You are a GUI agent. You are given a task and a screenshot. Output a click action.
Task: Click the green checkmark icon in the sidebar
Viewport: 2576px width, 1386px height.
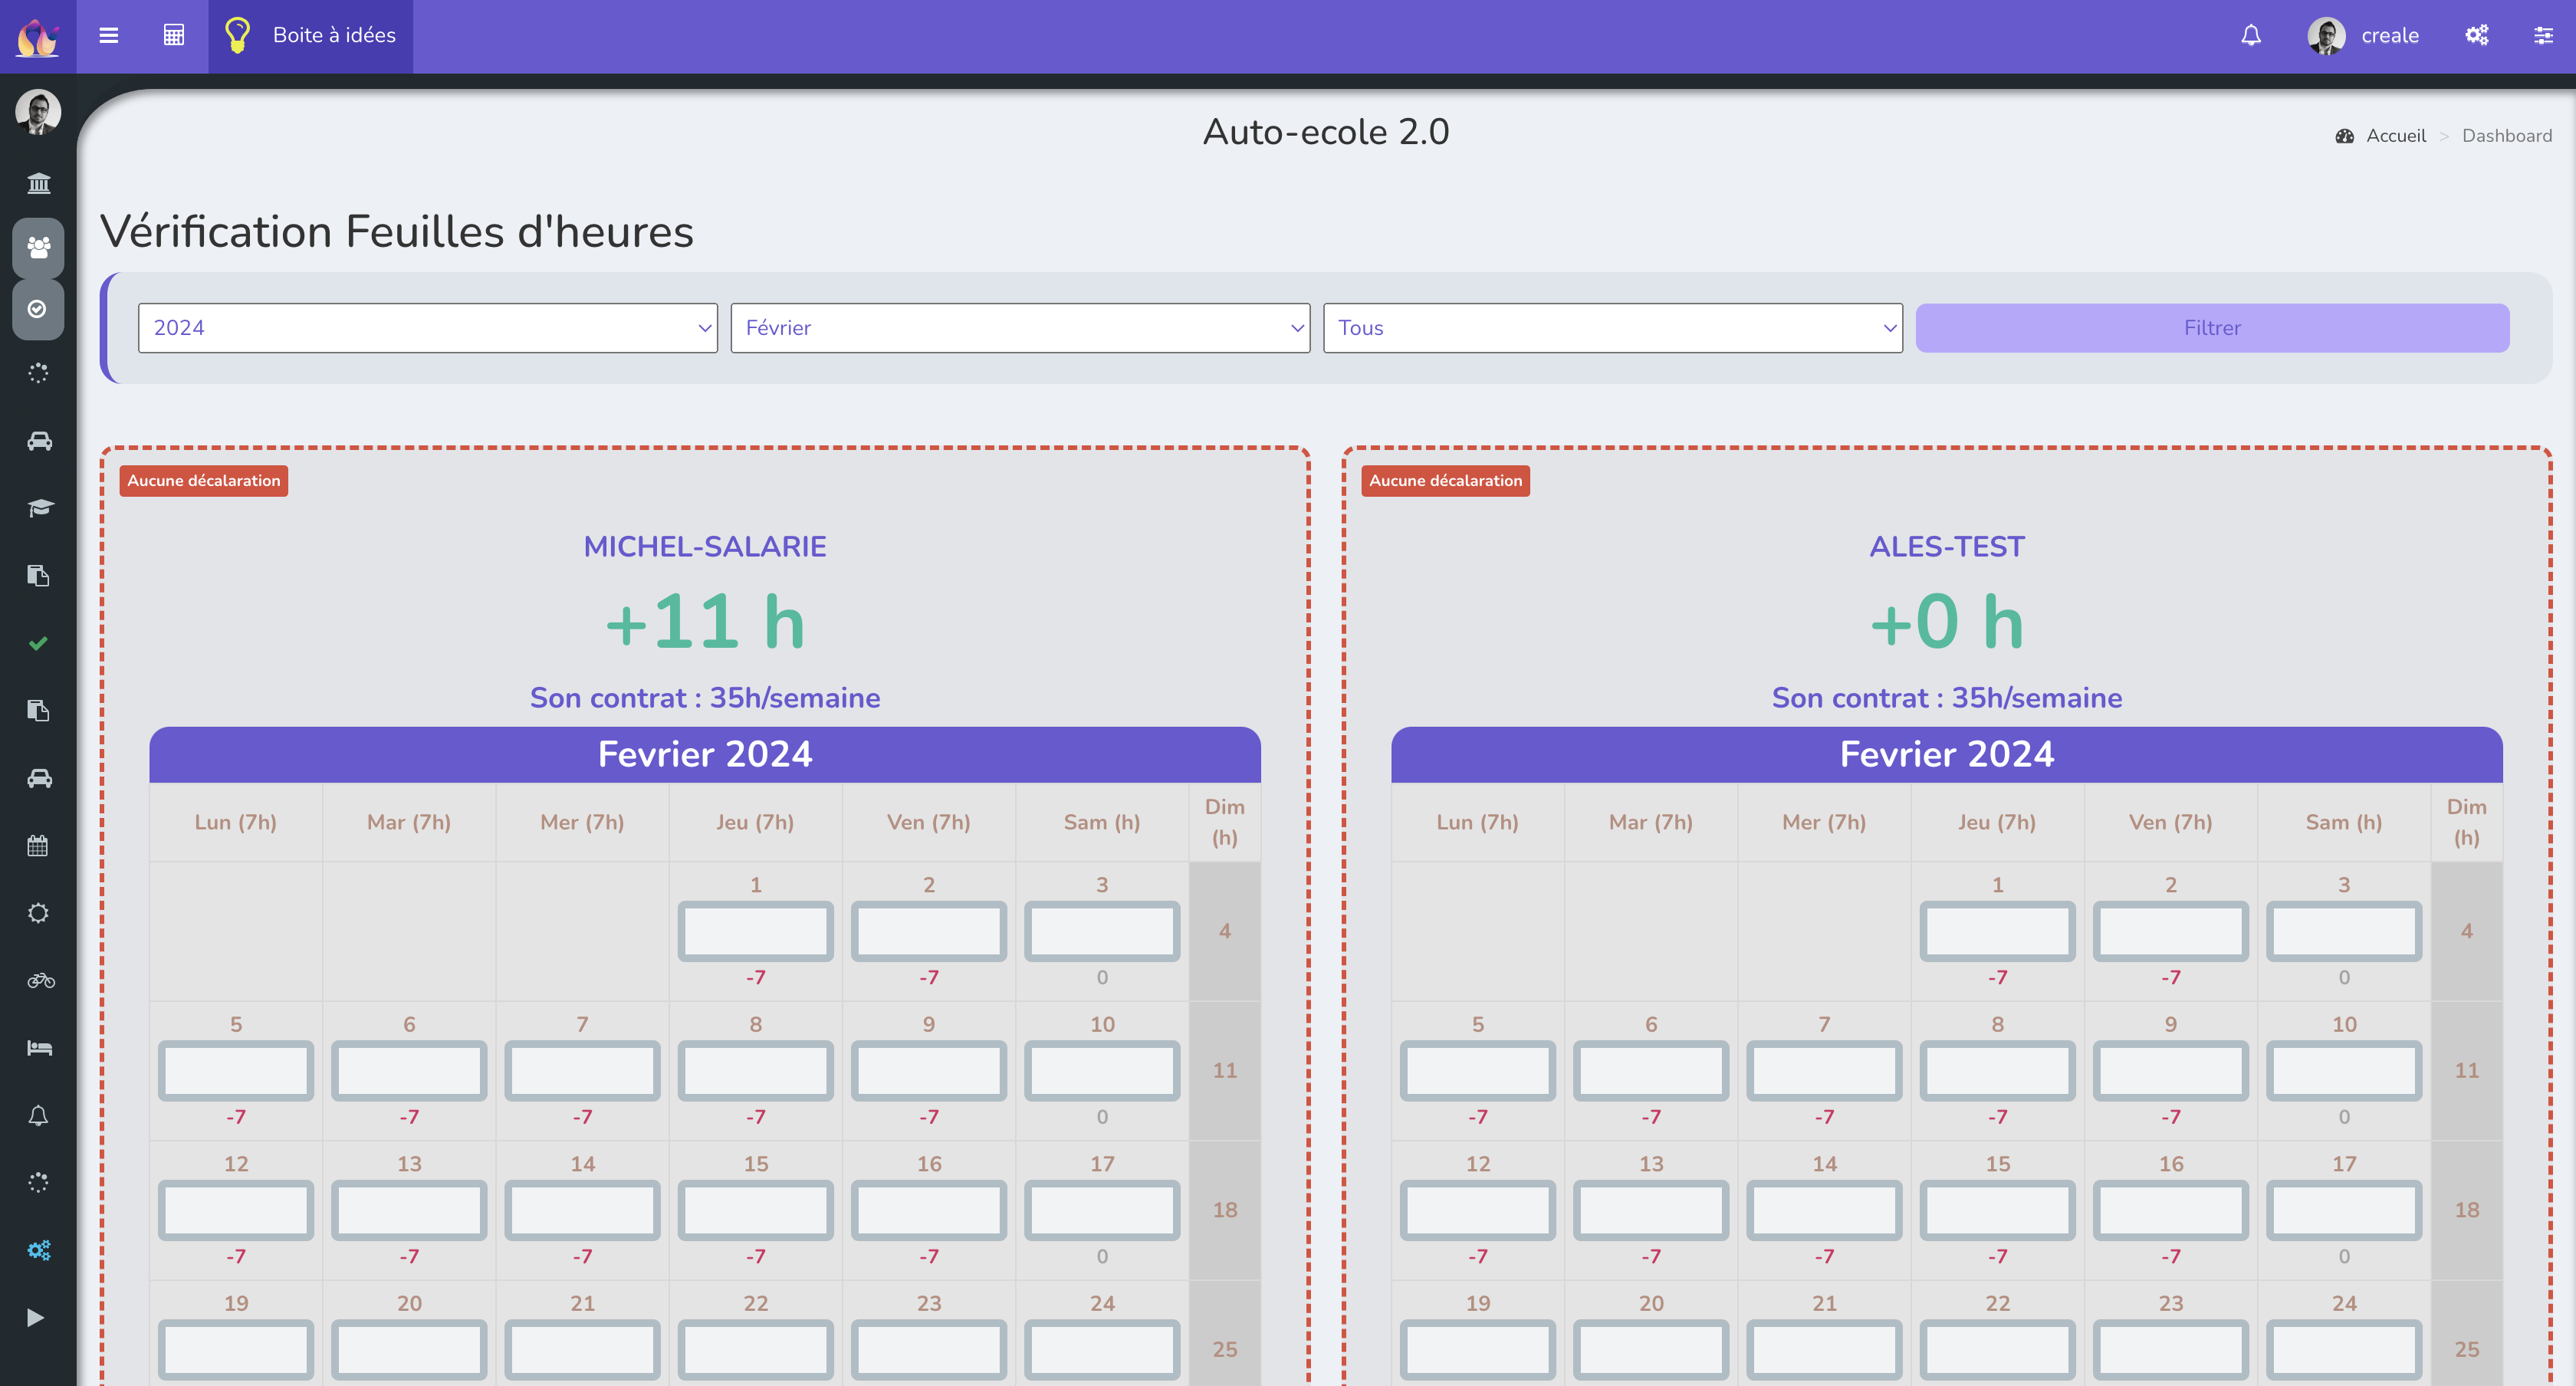(x=38, y=643)
